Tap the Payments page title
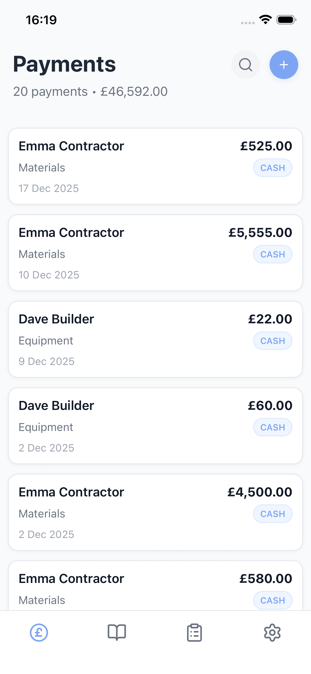311x674 pixels. point(65,64)
